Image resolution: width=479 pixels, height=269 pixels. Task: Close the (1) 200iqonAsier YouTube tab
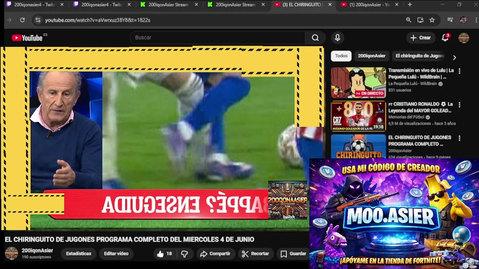pyautogui.click(x=397, y=4)
